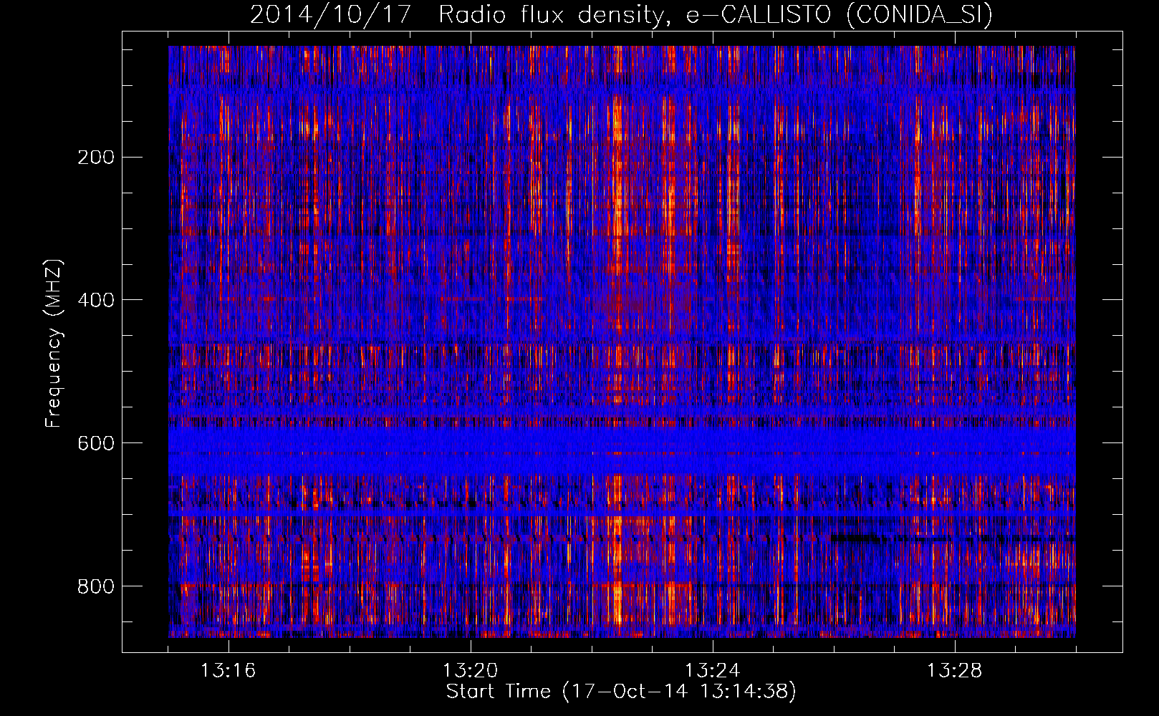Click the 13:28 time tick label
This screenshot has height=716, width=1159.
pos(954,671)
